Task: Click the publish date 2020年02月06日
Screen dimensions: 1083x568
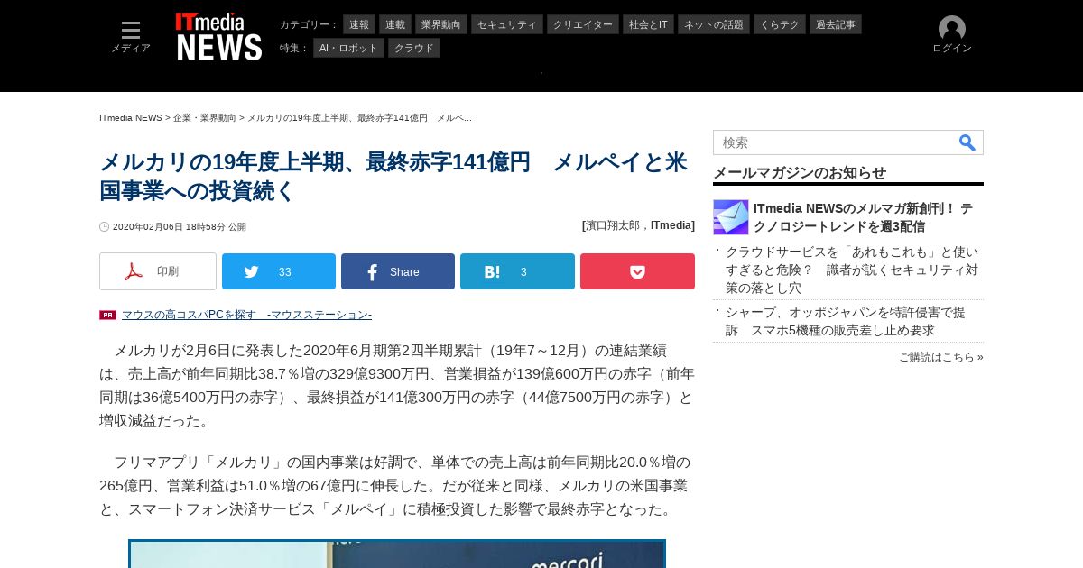Action: point(180,227)
